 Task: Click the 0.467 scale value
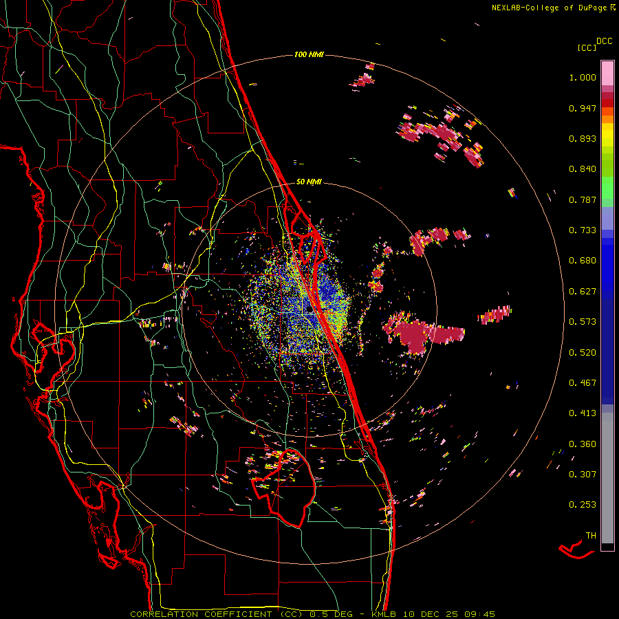coord(583,383)
